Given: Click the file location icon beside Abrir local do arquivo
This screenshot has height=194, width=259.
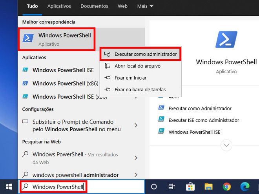Looking at the screenshot, I should [x=107, y=66].
